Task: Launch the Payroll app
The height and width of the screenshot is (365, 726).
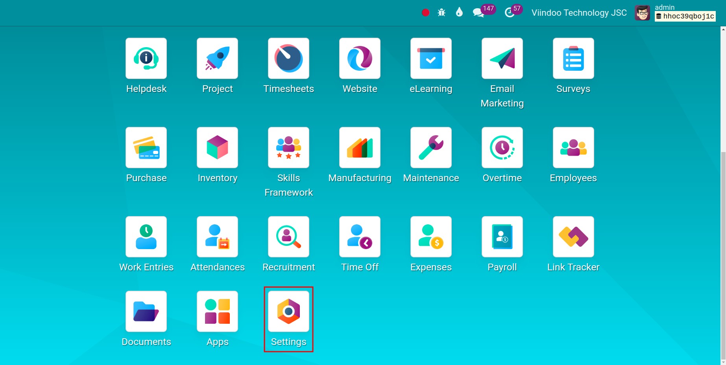Action: pyautogui.click(x=502, y=237)
